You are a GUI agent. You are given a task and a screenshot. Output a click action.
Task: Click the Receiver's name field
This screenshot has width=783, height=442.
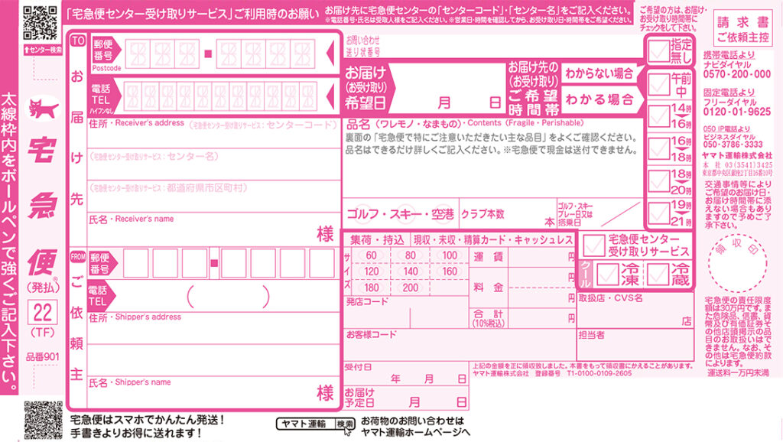tap(214, 229)
